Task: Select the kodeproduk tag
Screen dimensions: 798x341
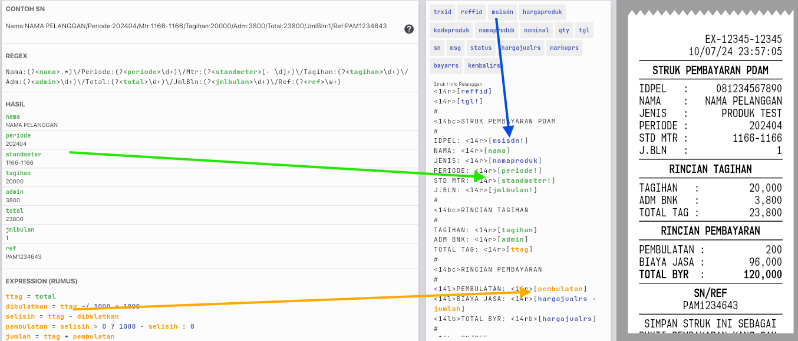Action: click(x=451, y=30)
